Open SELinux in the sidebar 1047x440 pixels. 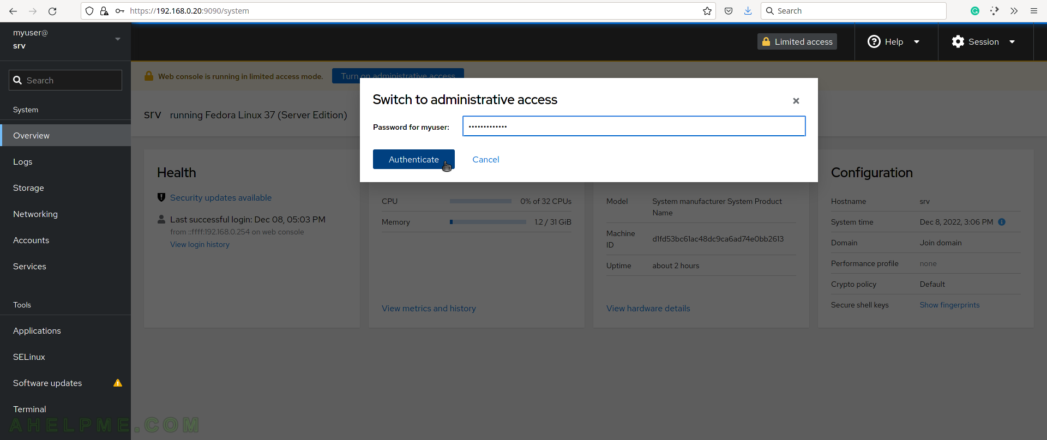(65, 357)
